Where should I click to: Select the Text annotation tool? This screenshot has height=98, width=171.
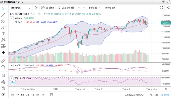[x=3, y=33]
